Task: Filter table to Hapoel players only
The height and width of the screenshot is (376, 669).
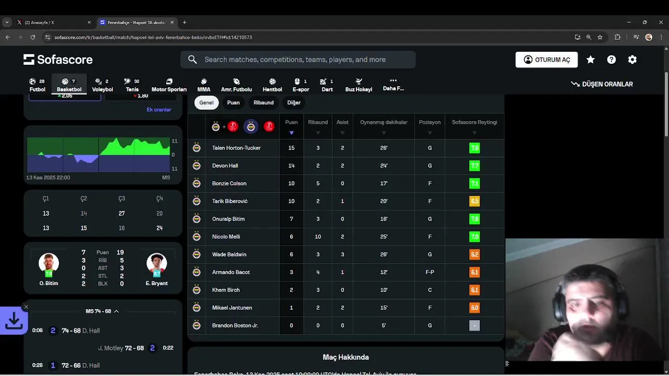Action: [269, 126]
